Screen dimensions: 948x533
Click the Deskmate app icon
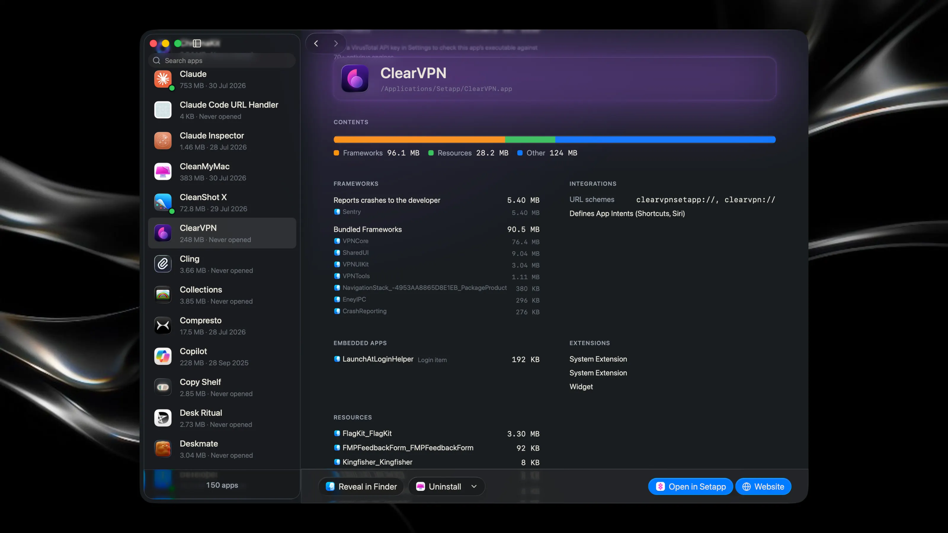coord(163,449)
